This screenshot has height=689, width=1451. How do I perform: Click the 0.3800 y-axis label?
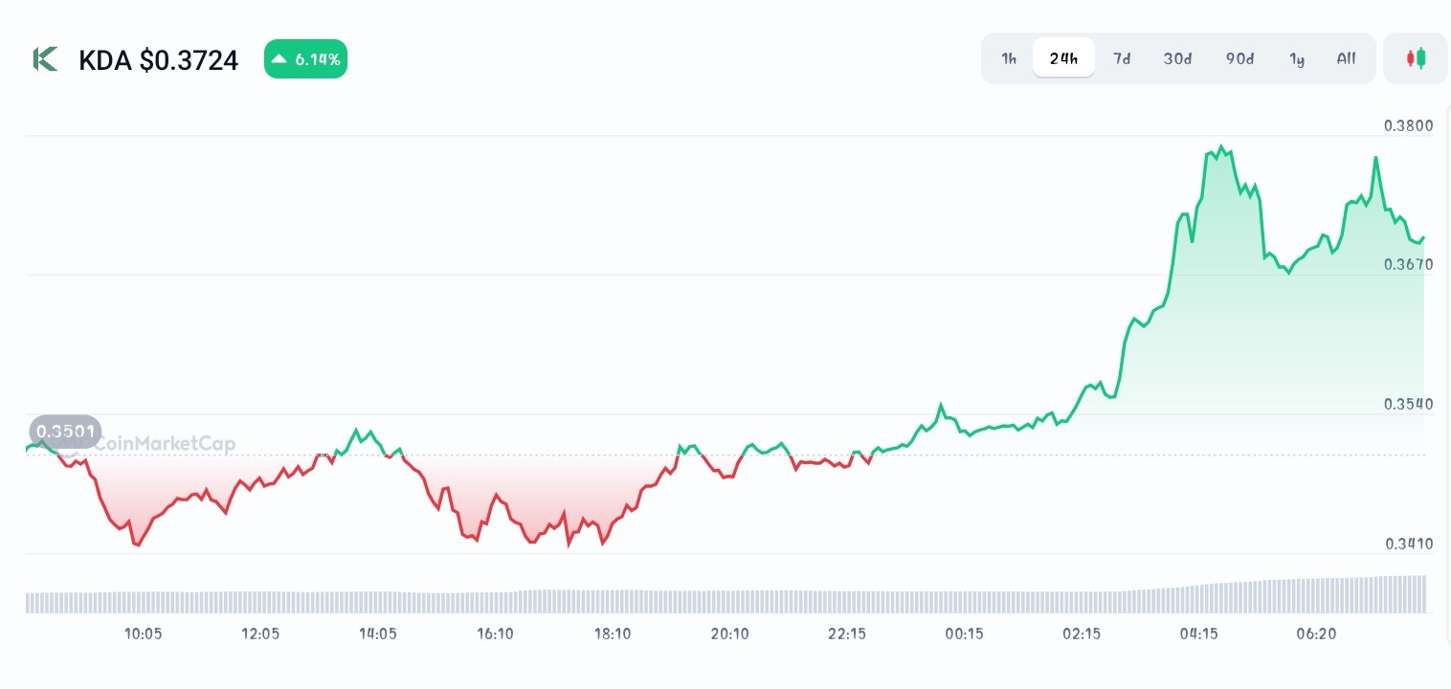tap(1408, 125)
